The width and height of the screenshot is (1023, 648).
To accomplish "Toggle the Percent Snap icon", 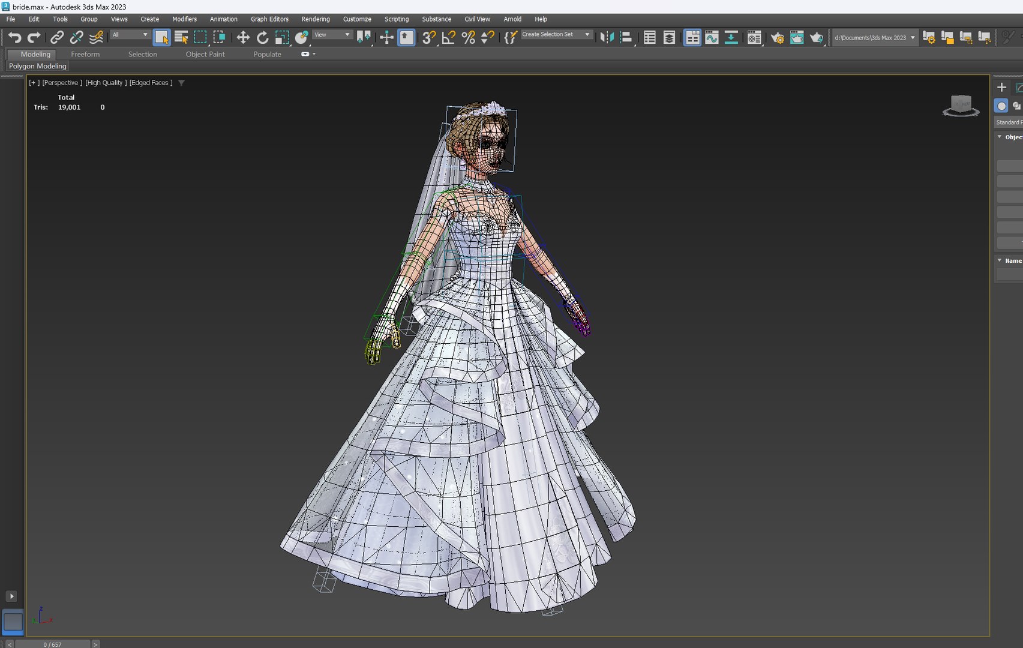I will 469,38.
